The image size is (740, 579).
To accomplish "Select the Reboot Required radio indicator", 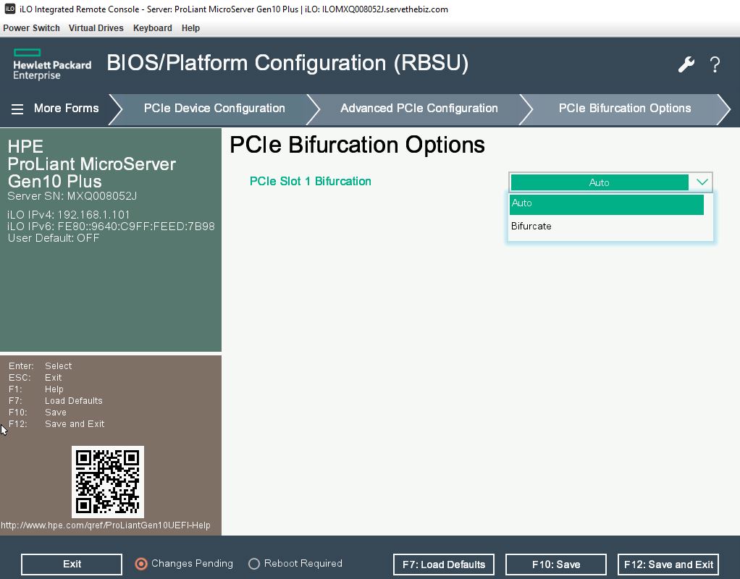I will coord(254,564).
